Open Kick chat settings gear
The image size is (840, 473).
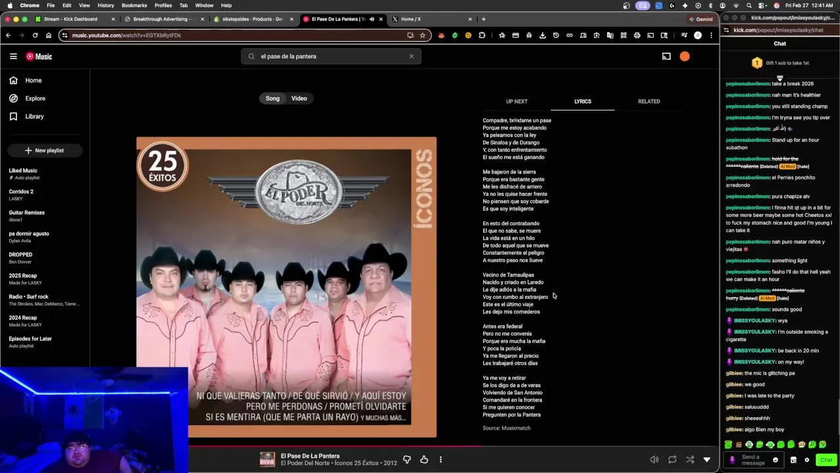pyautogui.click(x=807, y=460)
